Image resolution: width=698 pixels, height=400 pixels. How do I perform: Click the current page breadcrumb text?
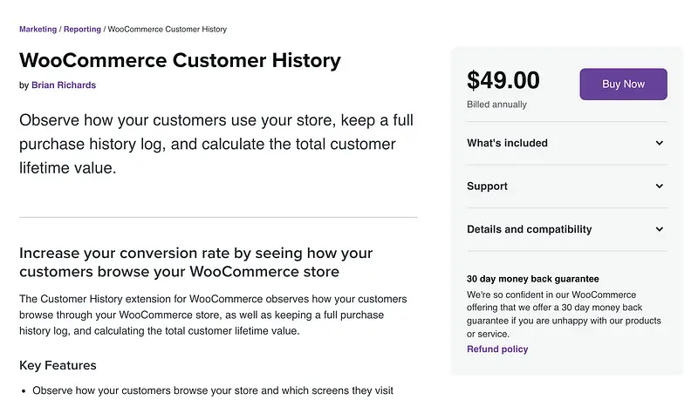[x=168, y=30]
